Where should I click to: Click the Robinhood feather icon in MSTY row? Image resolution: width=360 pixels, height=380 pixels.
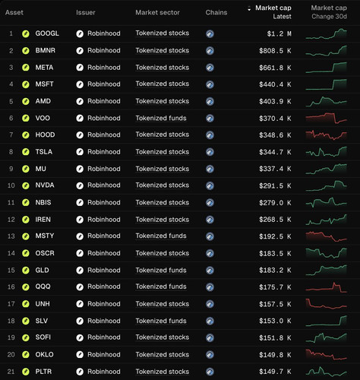pos(80,236)
